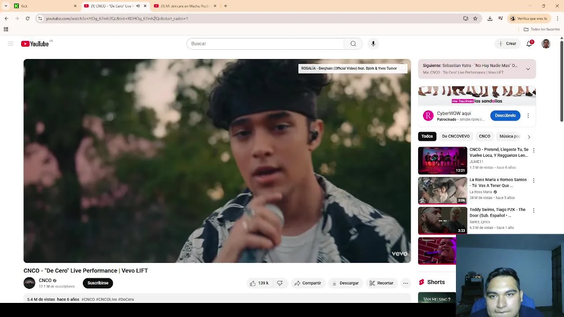Open the Crear dropdown
564x317 pixels.
(x=507, y=44)
